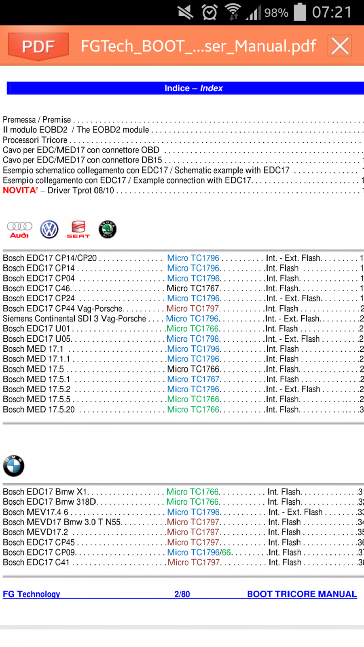Tap the Indice – Index blue header
This screenshot has width=364, height=647.
point(185,88)
